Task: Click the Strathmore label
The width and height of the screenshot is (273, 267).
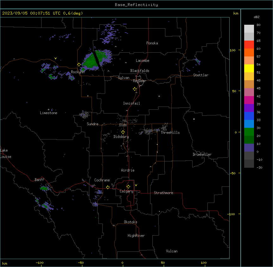Action: pos(163,193)
